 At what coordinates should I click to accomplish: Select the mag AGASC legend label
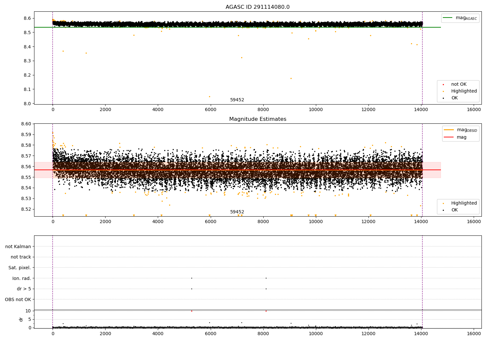pos(466,18)
